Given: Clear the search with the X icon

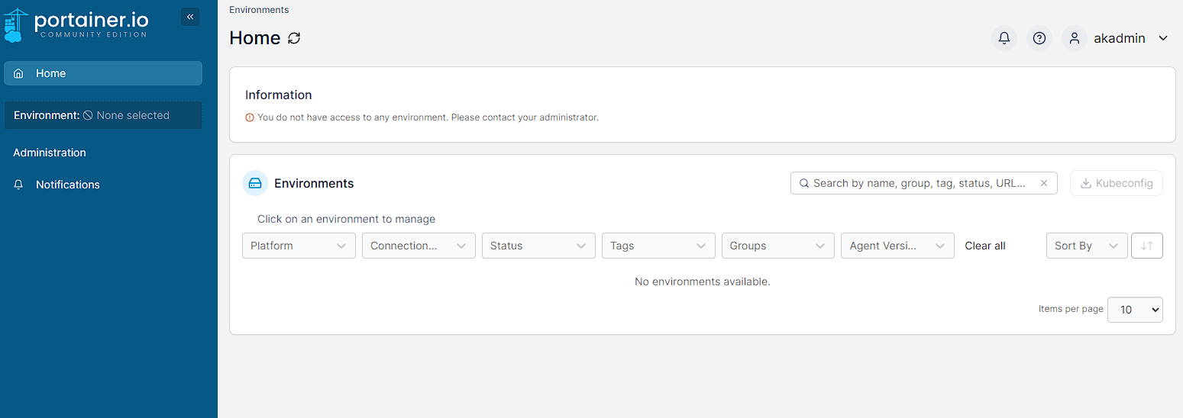Looking at the screenshot, I should [x=1044, y=183].
